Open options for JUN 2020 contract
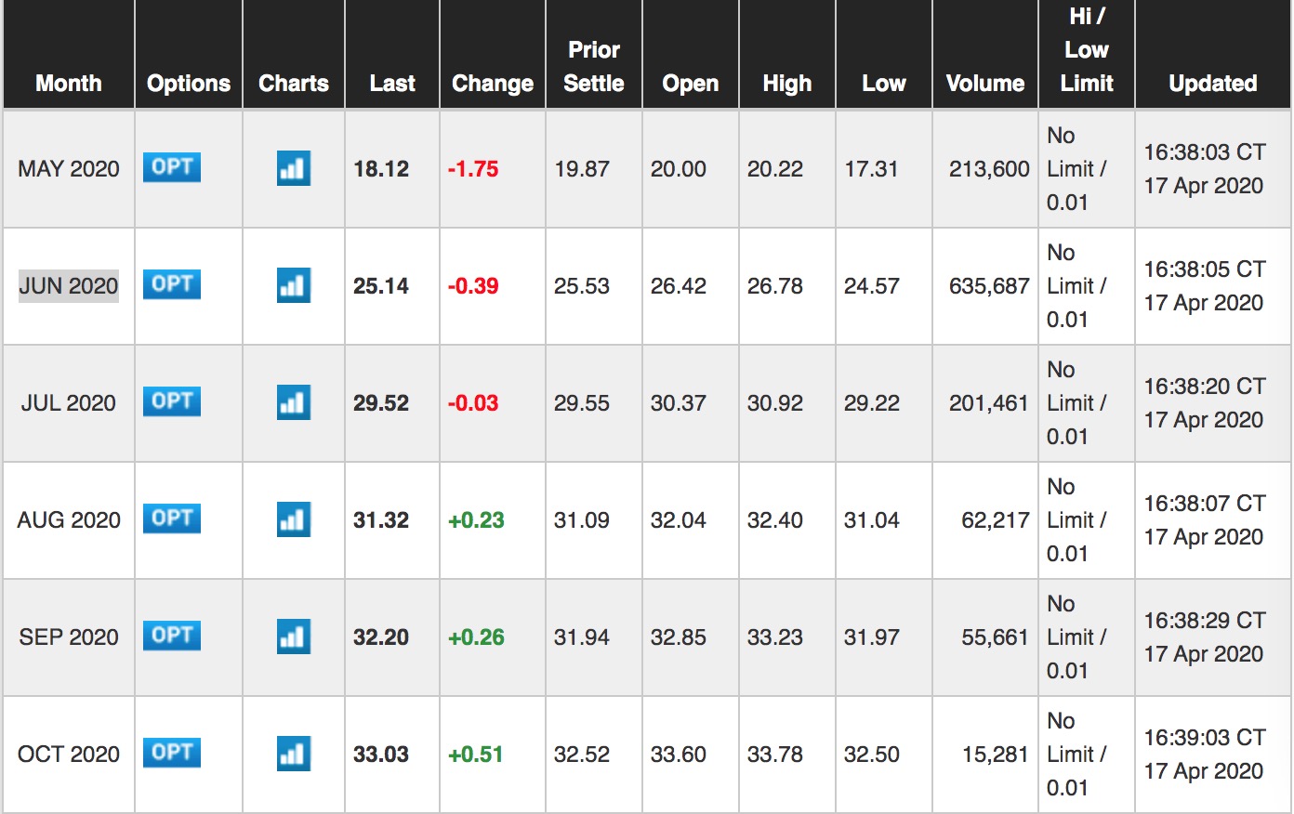The image size is (1294, 814). tap(172, 284)
